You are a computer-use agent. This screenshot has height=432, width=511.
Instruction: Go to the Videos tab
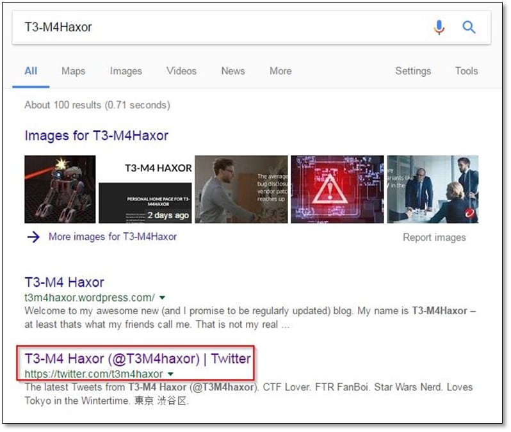pos(181,71)
